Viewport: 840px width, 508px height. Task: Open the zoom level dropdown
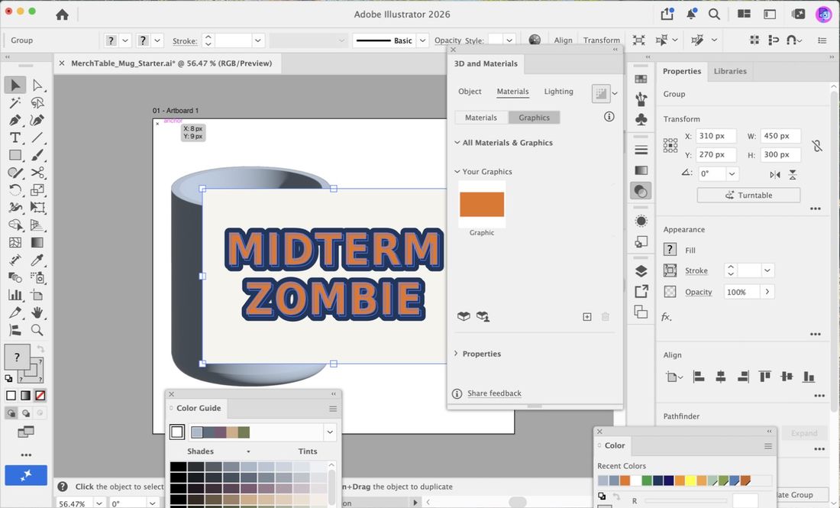(99, 503)
